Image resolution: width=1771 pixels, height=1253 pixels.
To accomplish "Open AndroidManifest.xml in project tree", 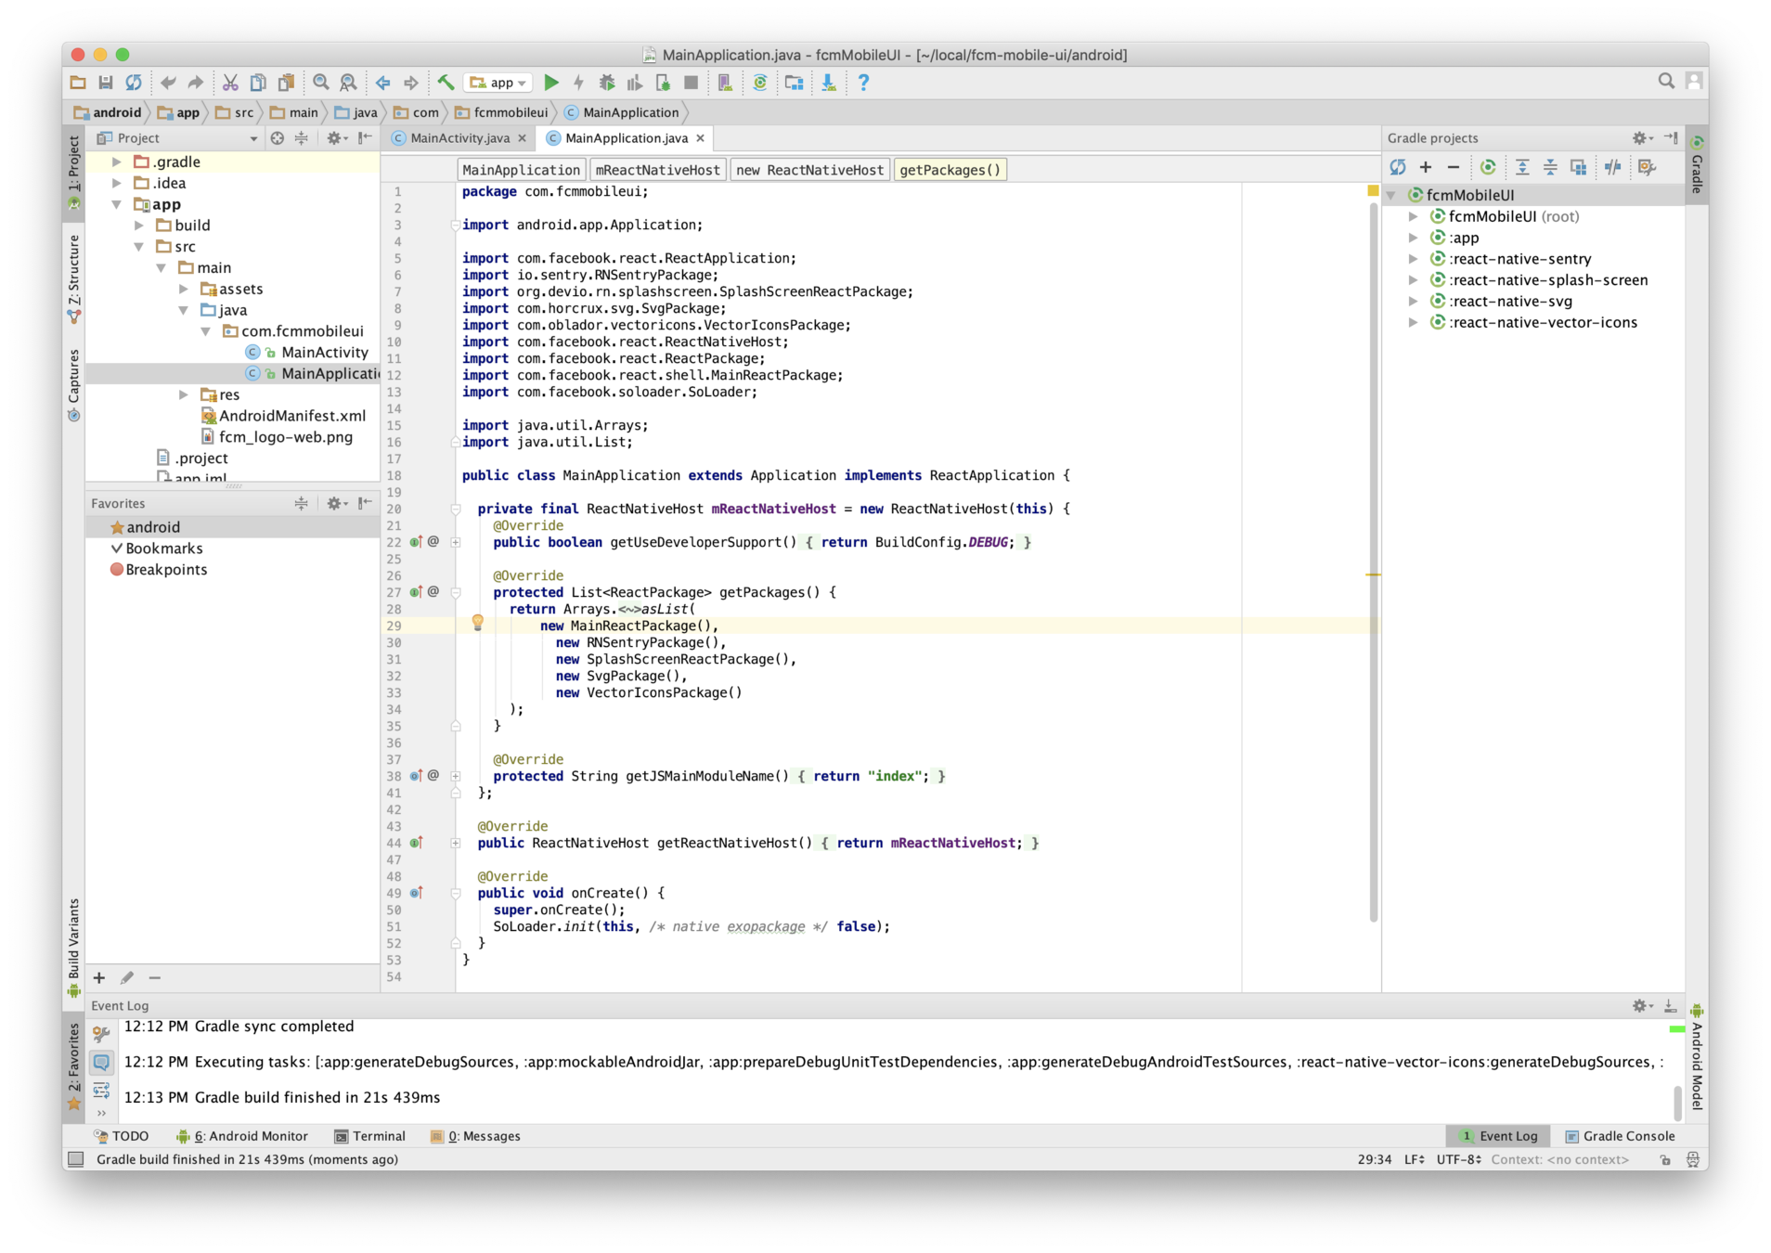I will [284, 416].
